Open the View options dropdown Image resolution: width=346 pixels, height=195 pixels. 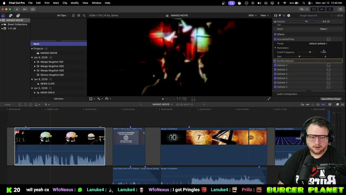[x=264, y=15]
